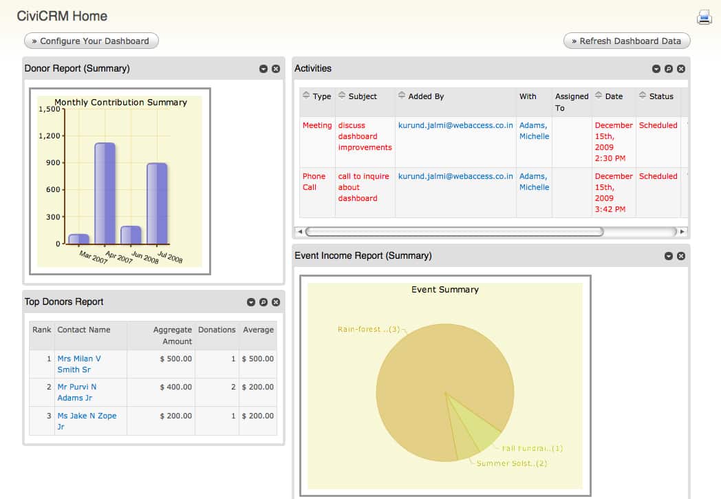The width and height of the screenshot is (721, 499).
Task: Open kurund.jalmi email link in Meeting row
Action: (455, 125)
